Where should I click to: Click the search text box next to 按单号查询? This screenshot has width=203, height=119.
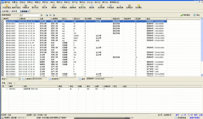point(31,15)
